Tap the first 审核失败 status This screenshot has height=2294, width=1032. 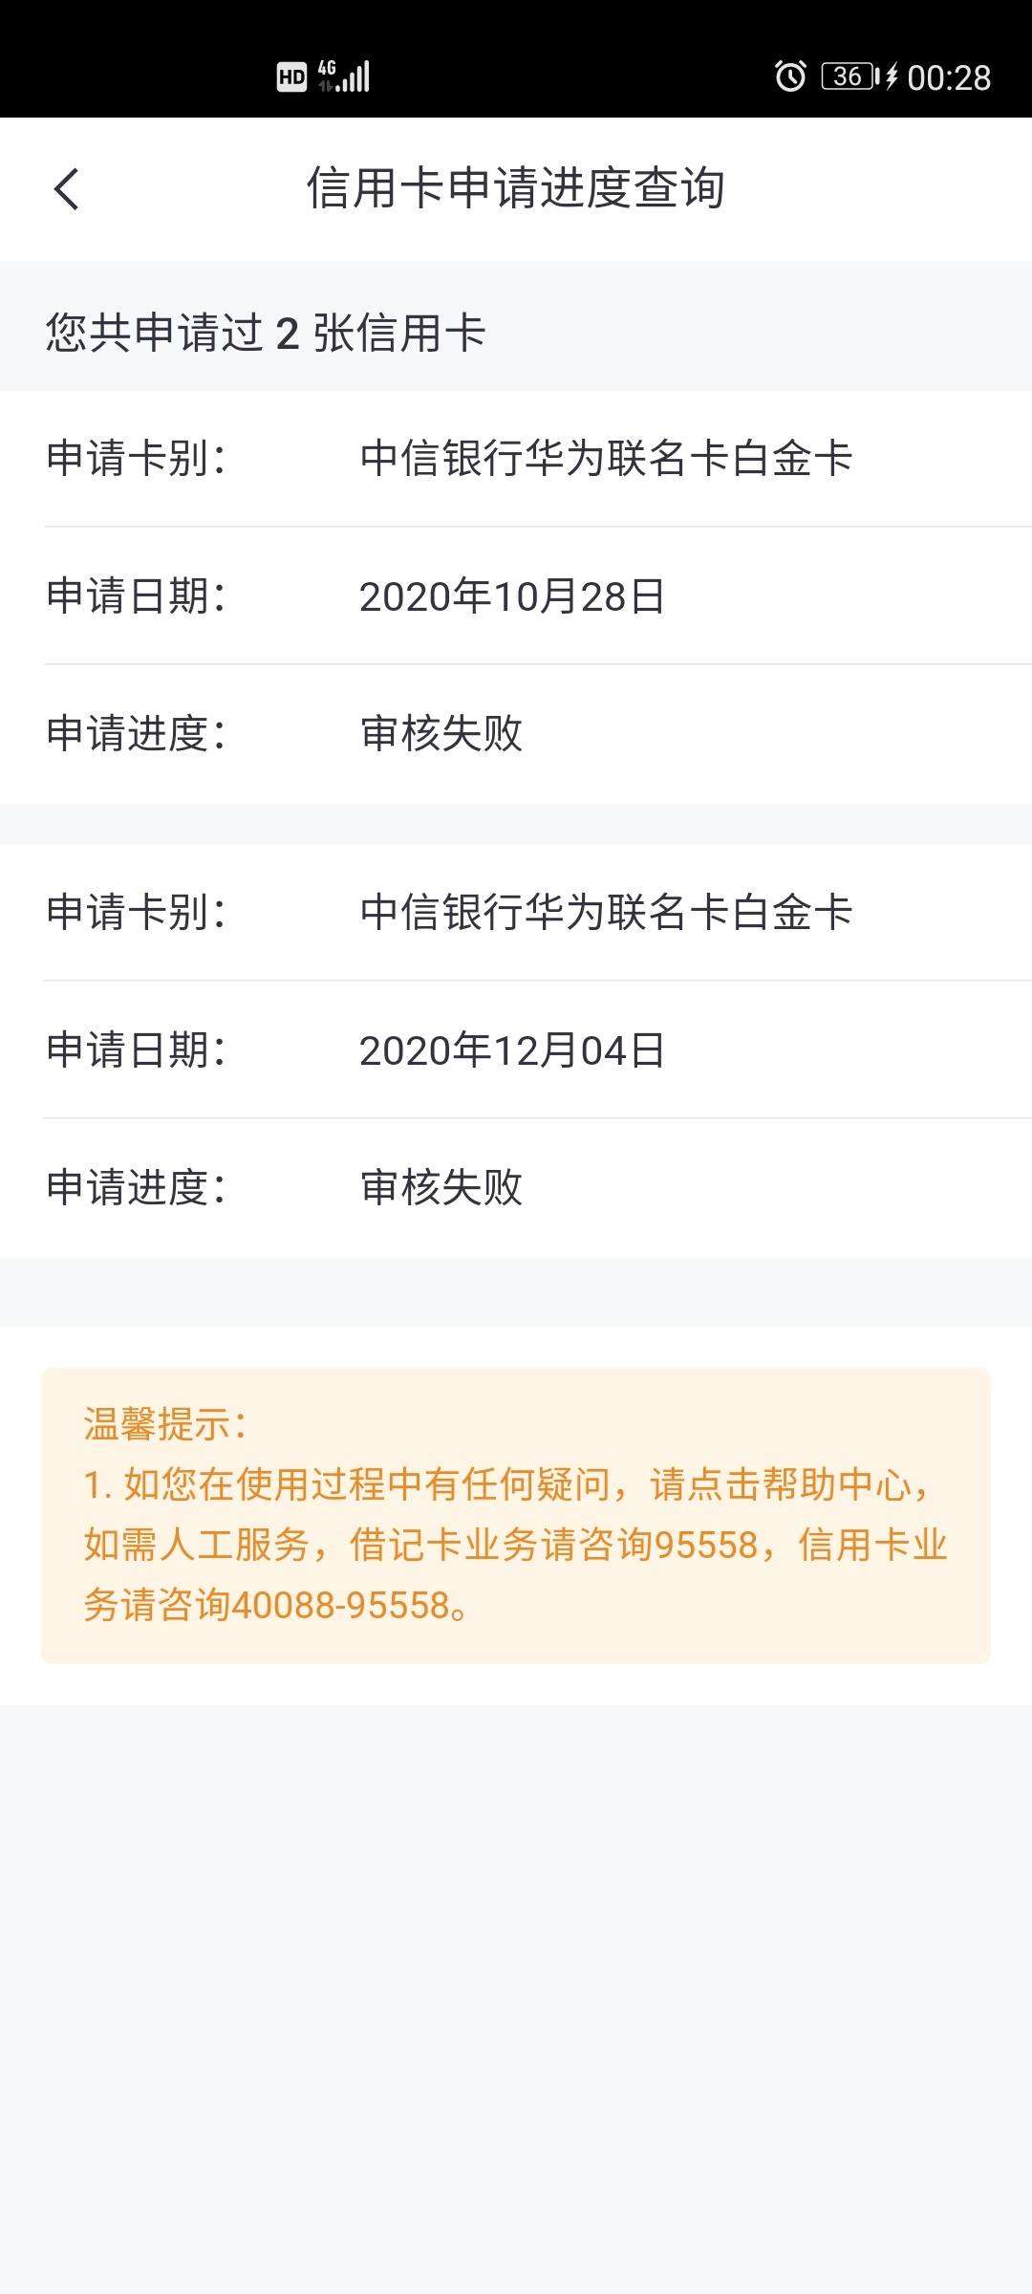tap(441, 734)
